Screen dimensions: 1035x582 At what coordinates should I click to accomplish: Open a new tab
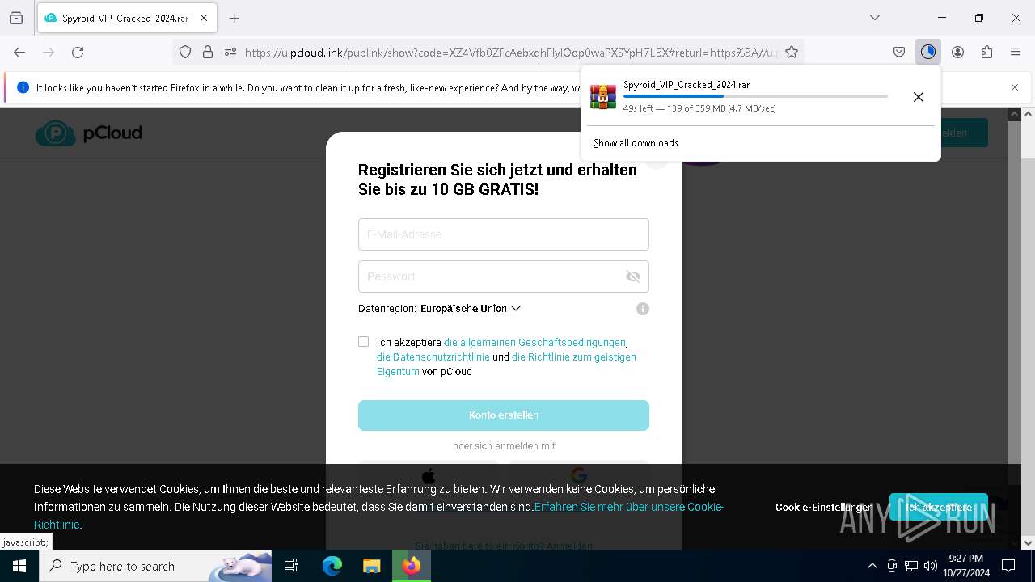pos(234,18)
